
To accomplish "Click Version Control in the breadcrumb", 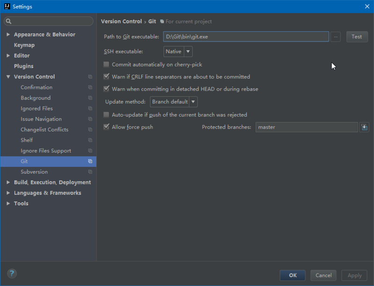I will 122,21.
